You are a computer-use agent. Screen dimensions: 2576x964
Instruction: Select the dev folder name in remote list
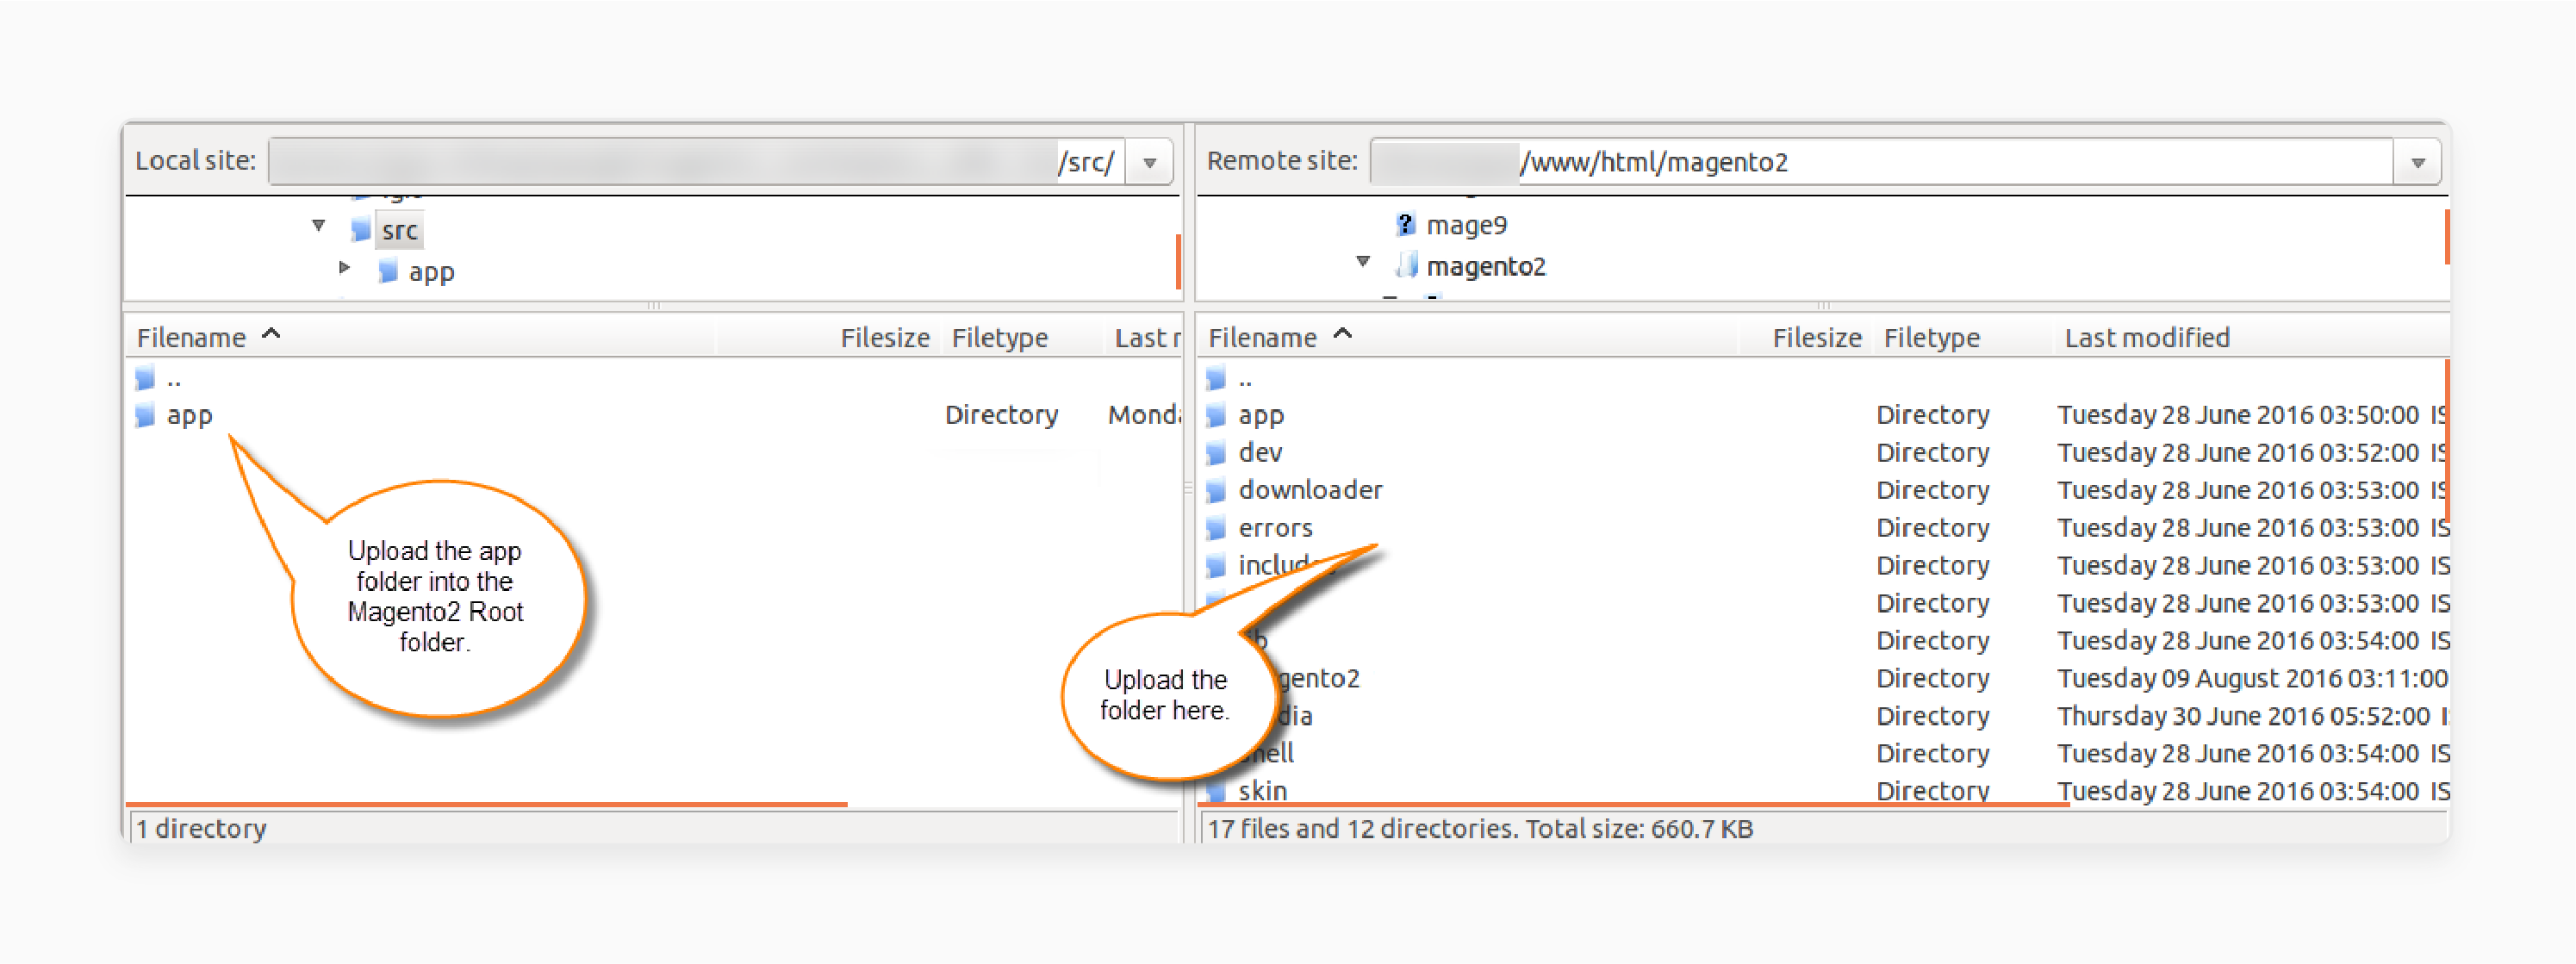[1260, 453]
